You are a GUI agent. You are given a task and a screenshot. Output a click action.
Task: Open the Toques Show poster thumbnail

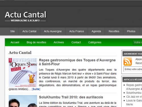point(23,72)
